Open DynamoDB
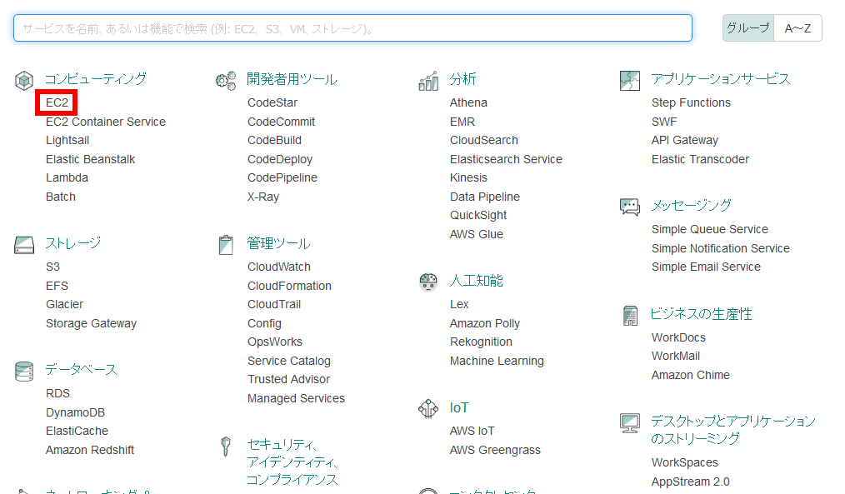845x494 pixels. tap(76, 412)
